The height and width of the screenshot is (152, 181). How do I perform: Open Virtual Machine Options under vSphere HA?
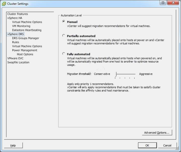coord(27,22)
